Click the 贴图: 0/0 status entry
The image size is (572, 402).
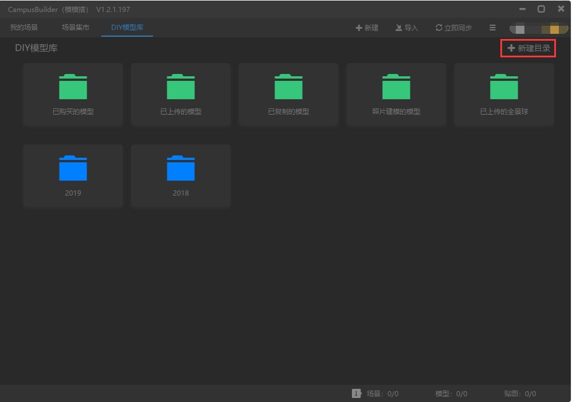point(520,393)
